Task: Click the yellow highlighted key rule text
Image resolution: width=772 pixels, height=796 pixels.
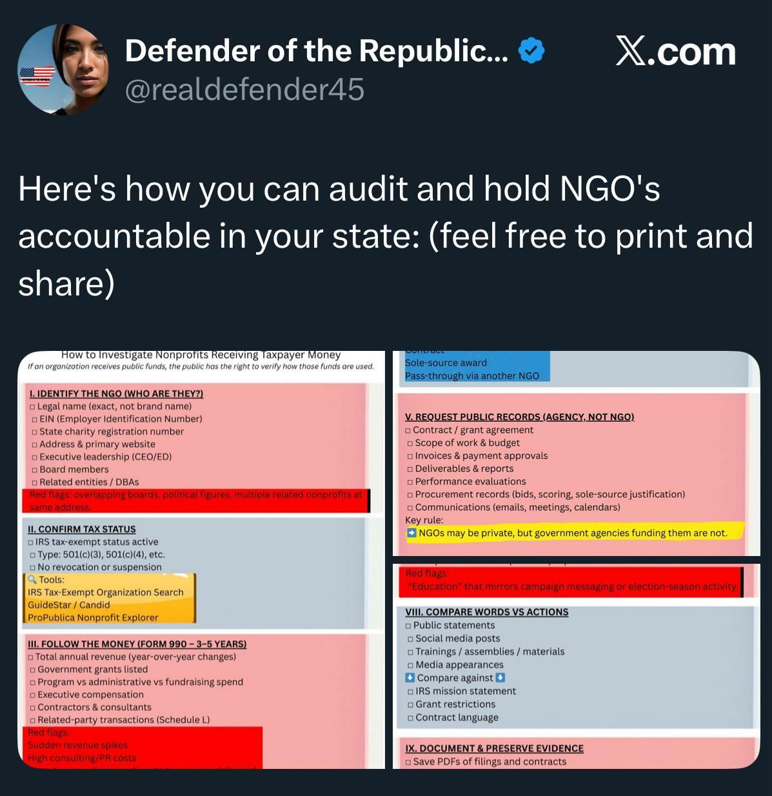Action: 573,533
